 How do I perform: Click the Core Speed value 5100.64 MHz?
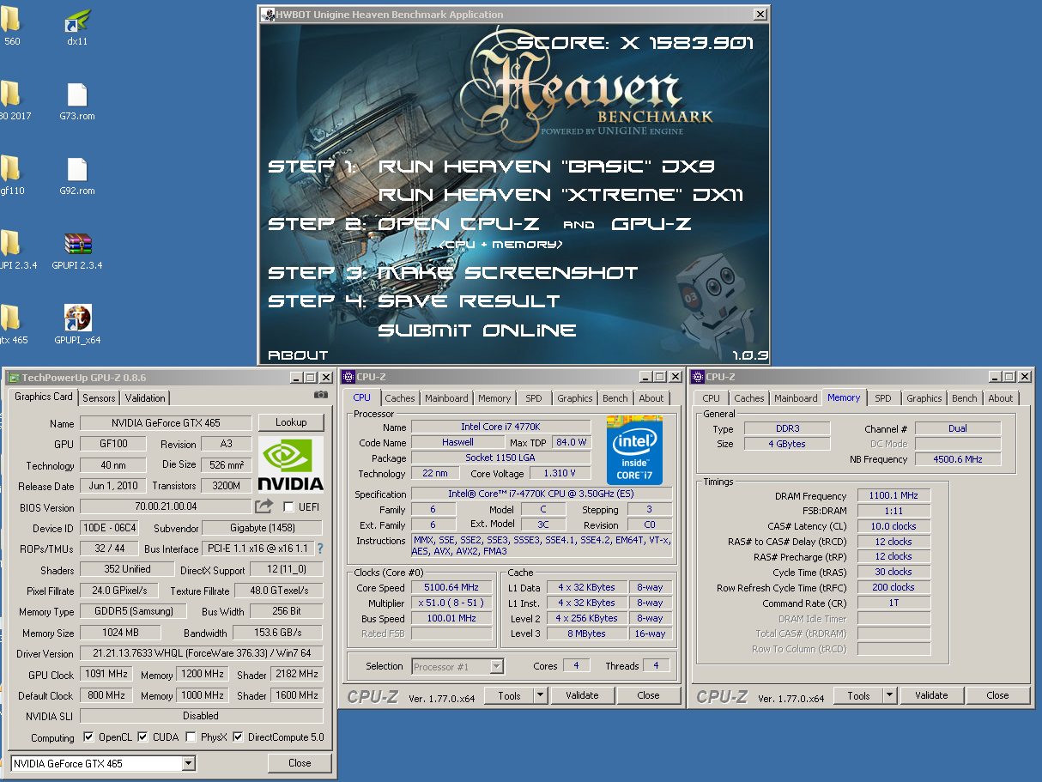click(451, 587)
